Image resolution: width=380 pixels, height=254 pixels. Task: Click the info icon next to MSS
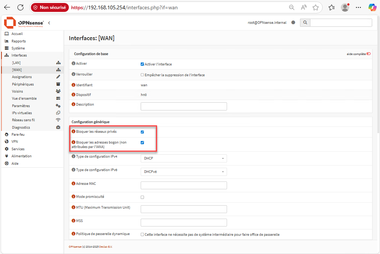click(x=73, y=221)
